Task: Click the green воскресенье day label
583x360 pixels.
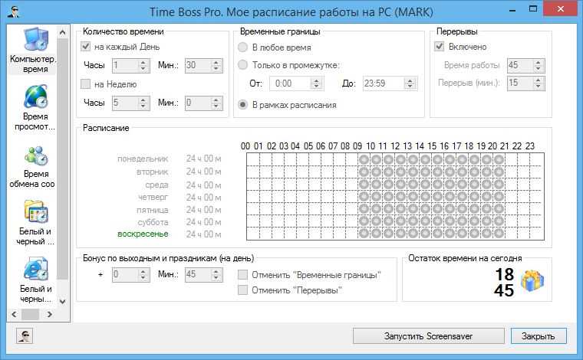Action: click(x=143, y=234)
